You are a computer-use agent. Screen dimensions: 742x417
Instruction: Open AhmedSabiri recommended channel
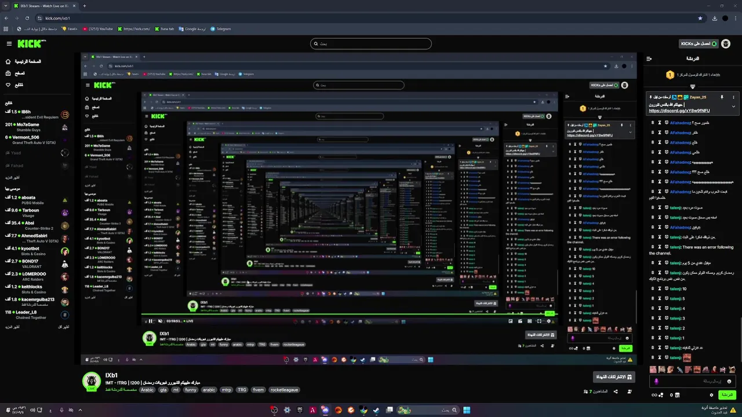(x=37, y=238)
